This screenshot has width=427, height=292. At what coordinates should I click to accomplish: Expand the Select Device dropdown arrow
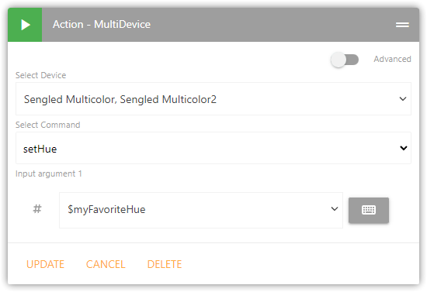click(x=403, y=99)
